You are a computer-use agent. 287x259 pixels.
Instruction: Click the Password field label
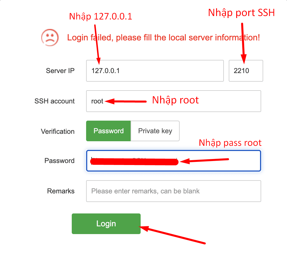pyautogui.click(x=59, y=161)
